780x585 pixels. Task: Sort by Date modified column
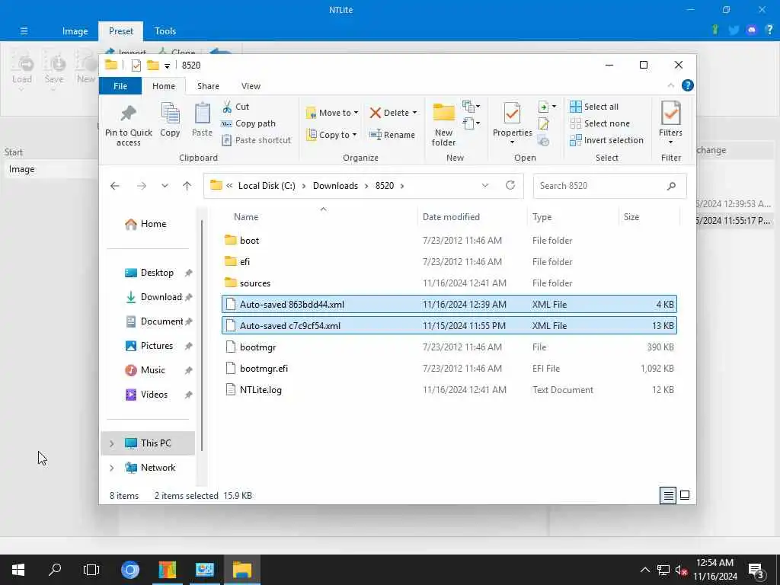tap(451, 217)
